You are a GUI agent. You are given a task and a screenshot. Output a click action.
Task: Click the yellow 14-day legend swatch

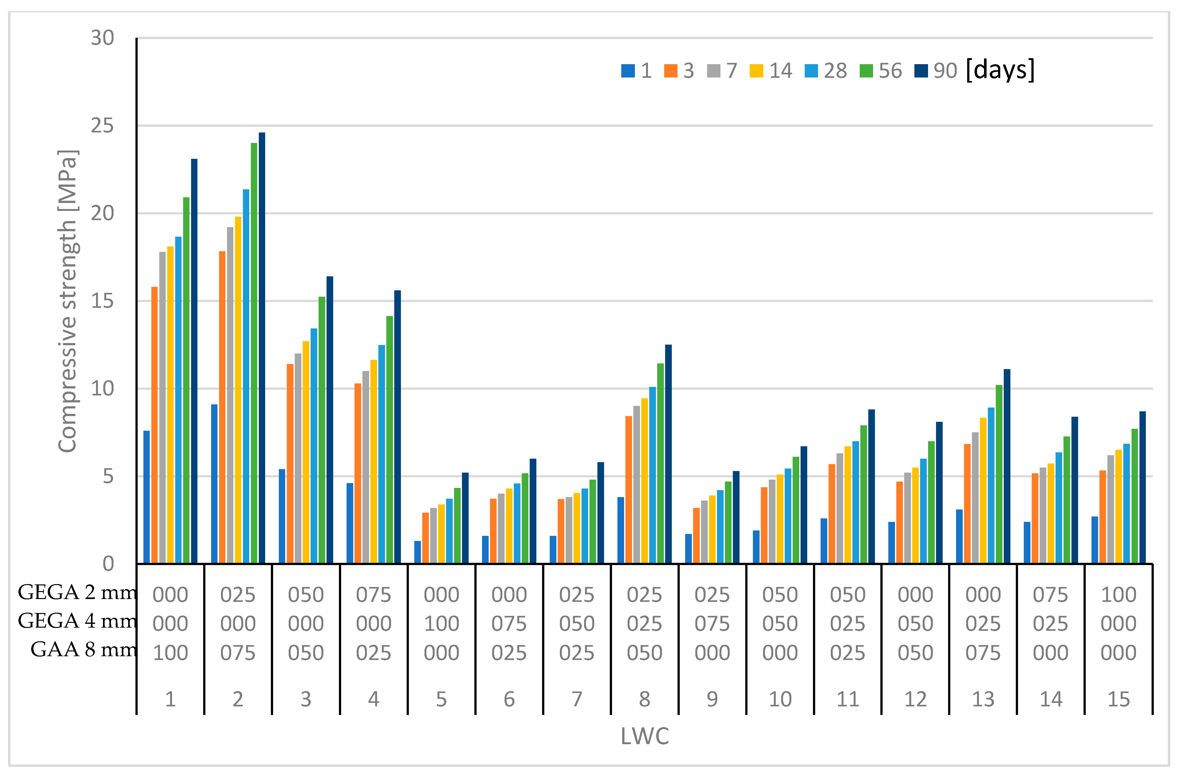click(756, 71)
